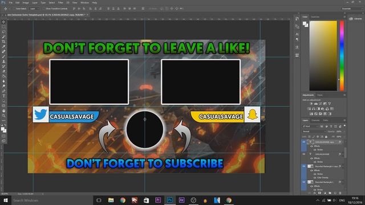Viewport: 365px width, 205px height.
Task: Collapse effects of CASUALSAVAGE copy layer
Action: click(343, 142)
